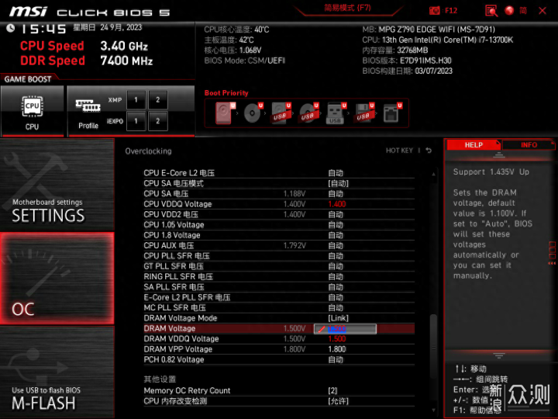Select the PCH 0.82 Voltage row
The height and width of the screenshot is (419, 558).
pos(279,360)
